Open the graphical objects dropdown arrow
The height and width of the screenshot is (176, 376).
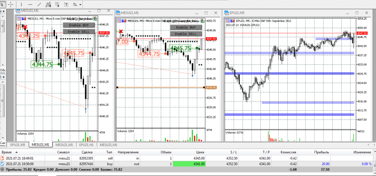(80, 5)
